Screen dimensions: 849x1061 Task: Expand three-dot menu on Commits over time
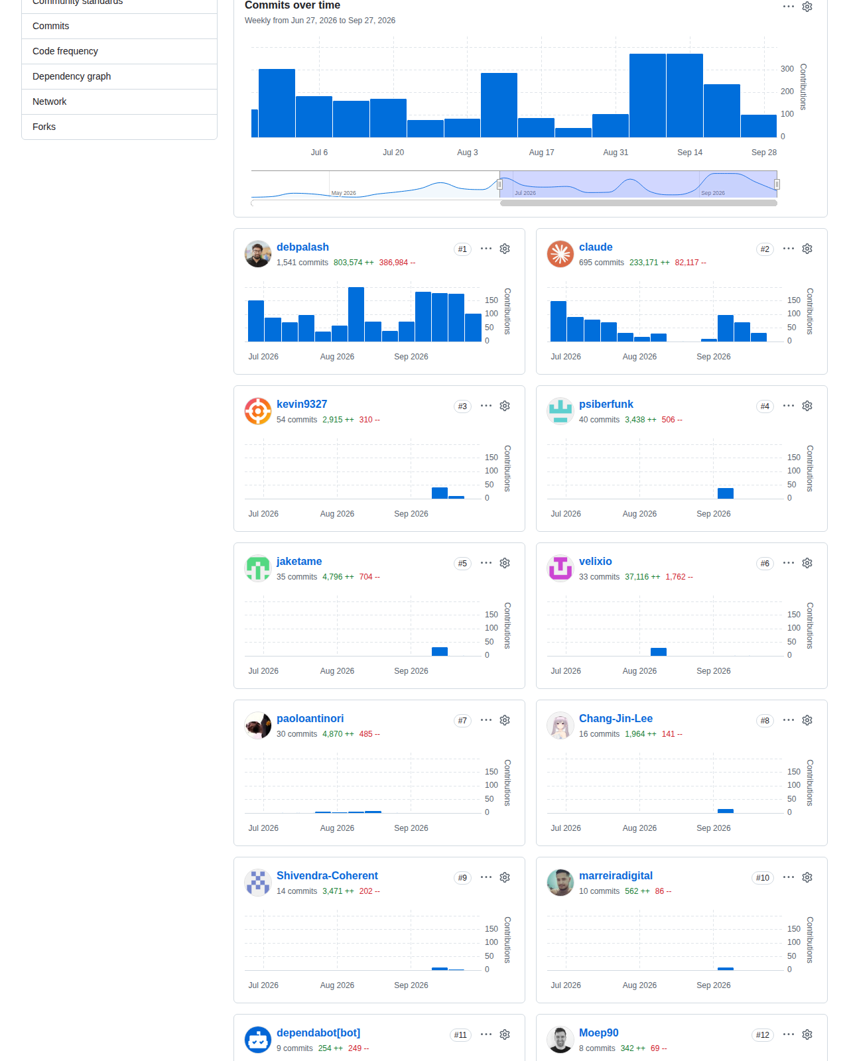[789, 7]
